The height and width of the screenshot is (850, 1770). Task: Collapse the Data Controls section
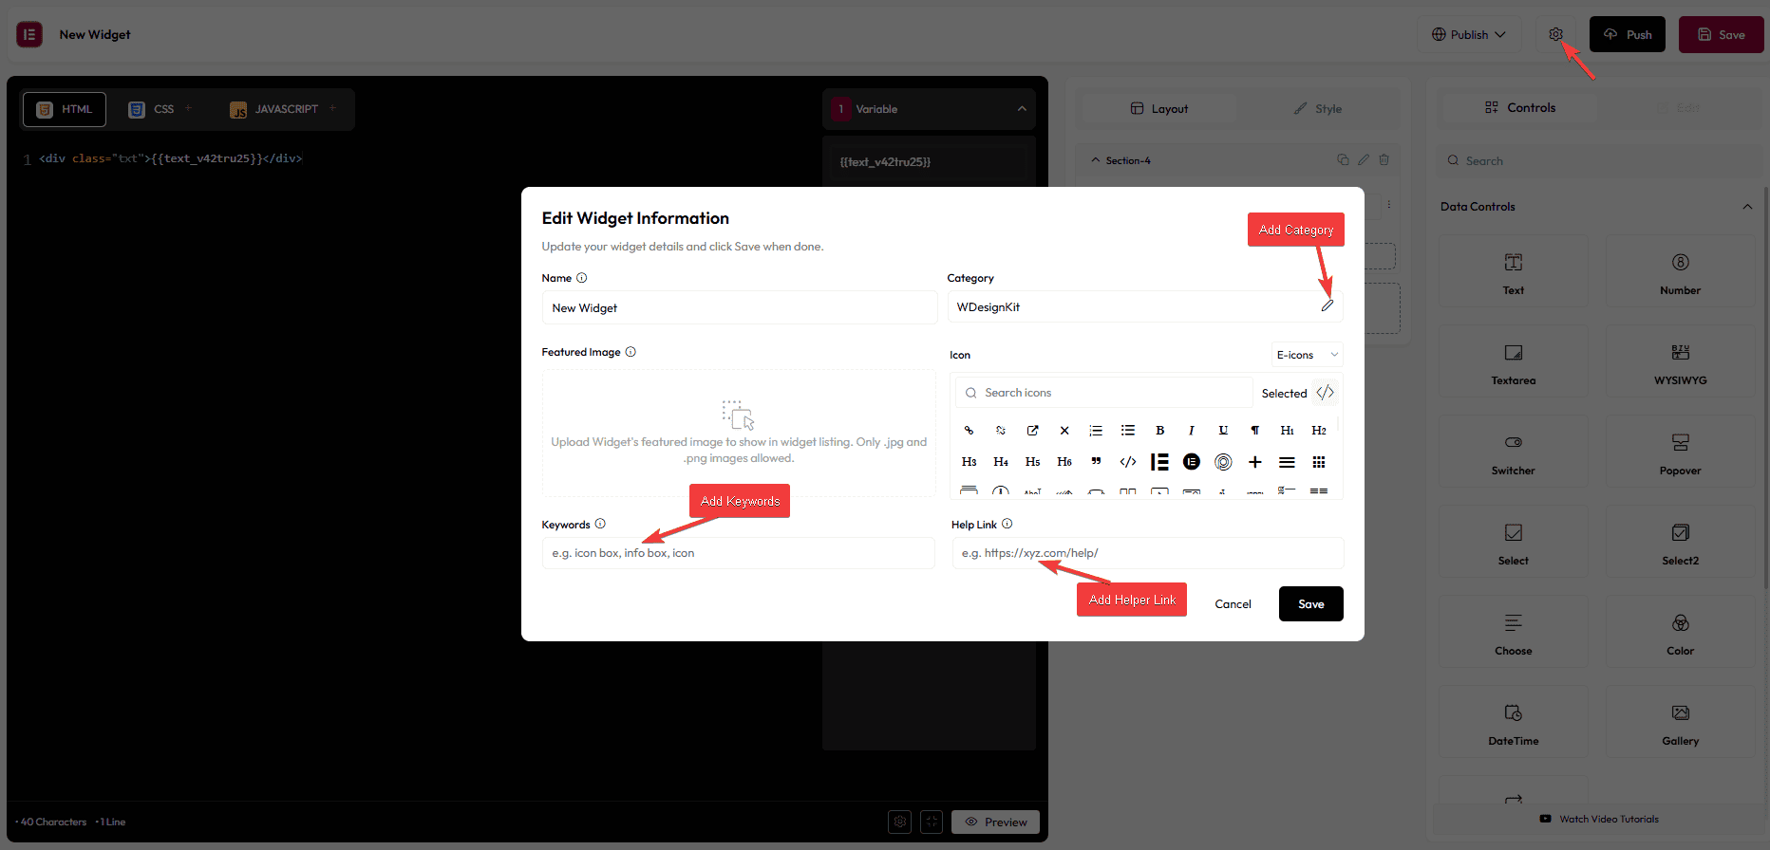1746,207
